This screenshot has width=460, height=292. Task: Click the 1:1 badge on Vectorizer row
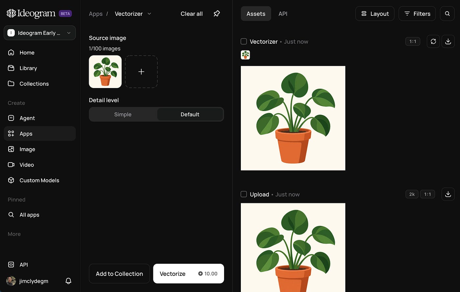pos(413,41)
